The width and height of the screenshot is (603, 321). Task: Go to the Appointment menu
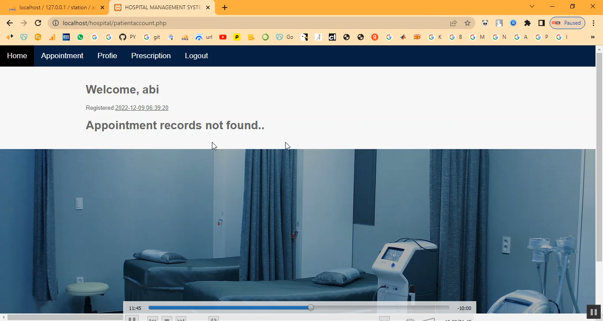(x=62, y=56)
